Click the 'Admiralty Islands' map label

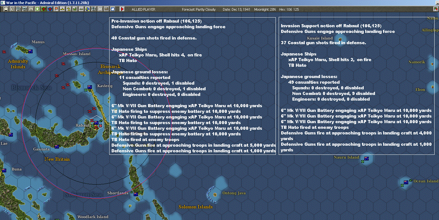coord(18,64)
